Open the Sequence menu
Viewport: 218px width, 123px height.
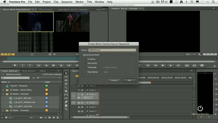67,2
